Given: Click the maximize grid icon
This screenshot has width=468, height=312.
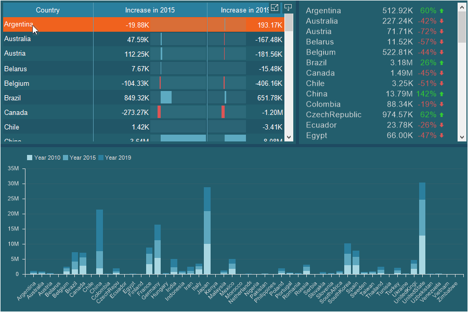Looking at the screenshot, I should click(275, 8).
